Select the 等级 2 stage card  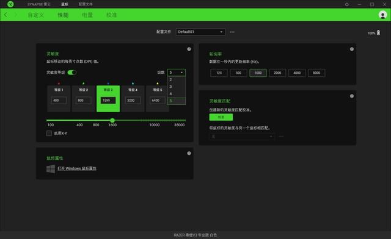[x=84, y=99]
